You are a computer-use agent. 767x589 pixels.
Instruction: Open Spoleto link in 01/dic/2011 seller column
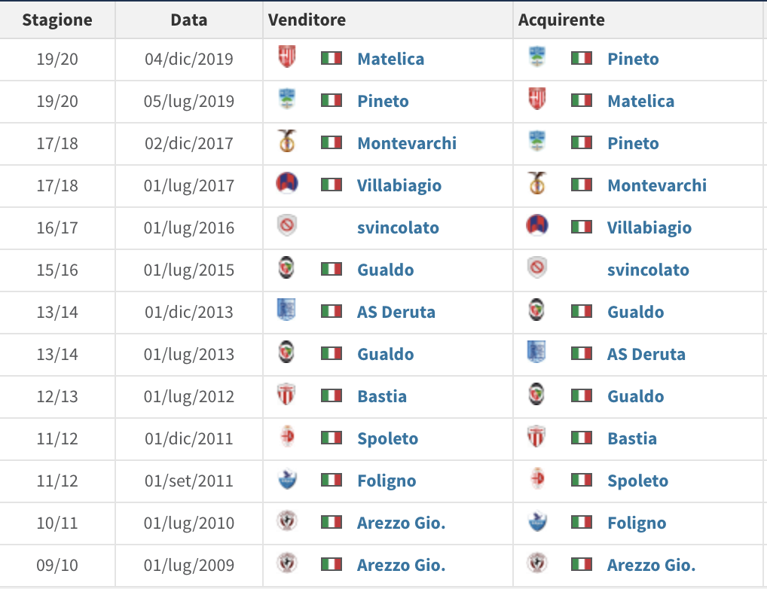coord(387,438)
